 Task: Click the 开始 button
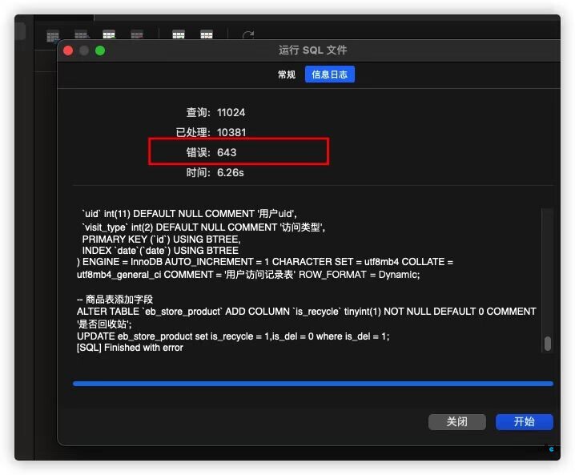pos(524,421)
